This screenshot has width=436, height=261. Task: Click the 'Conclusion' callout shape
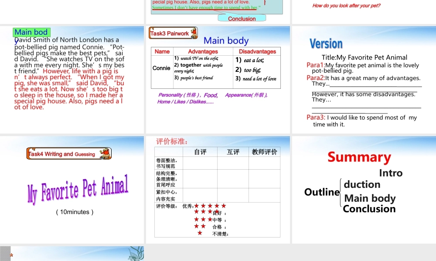click(x=242, y=18)
